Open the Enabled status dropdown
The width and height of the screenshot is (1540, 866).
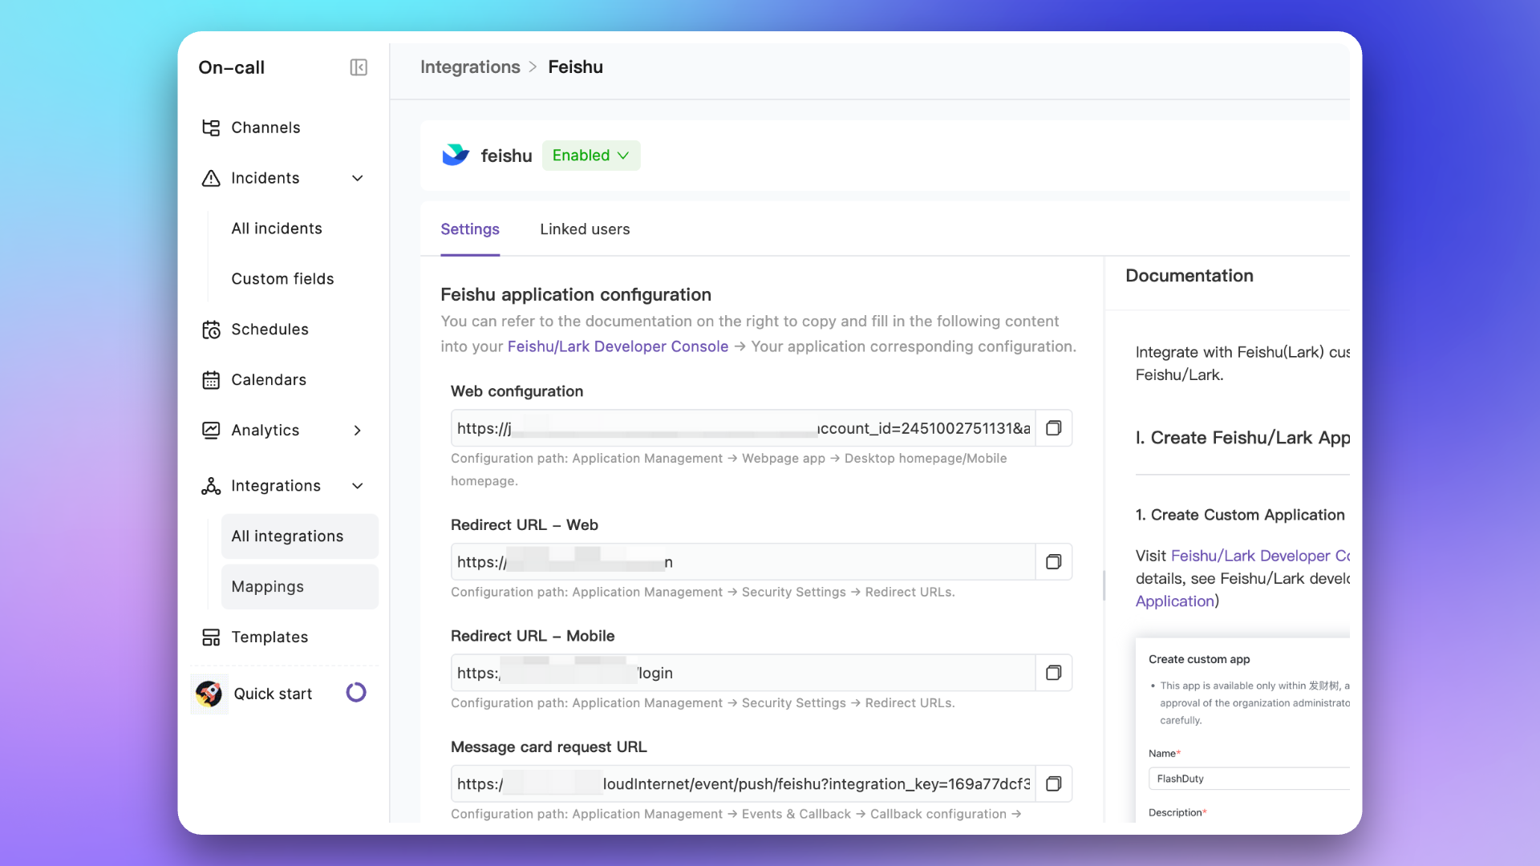[591, 156]
